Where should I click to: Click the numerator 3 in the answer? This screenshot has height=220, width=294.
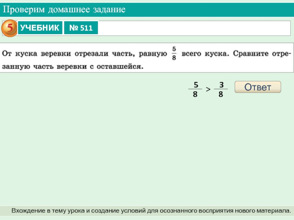coord(221,85)
